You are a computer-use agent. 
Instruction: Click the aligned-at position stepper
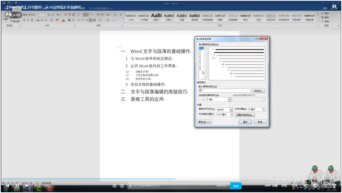pos(264,109)
